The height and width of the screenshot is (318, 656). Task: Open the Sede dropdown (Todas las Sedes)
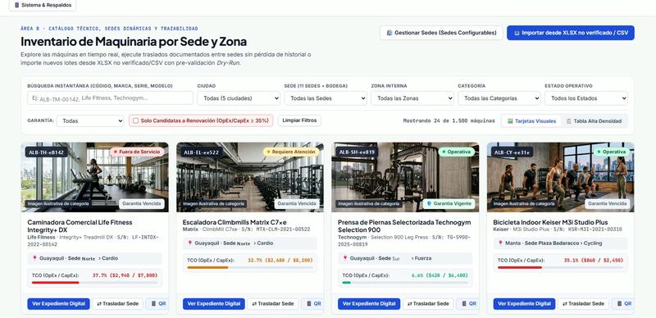coord(326,98)
